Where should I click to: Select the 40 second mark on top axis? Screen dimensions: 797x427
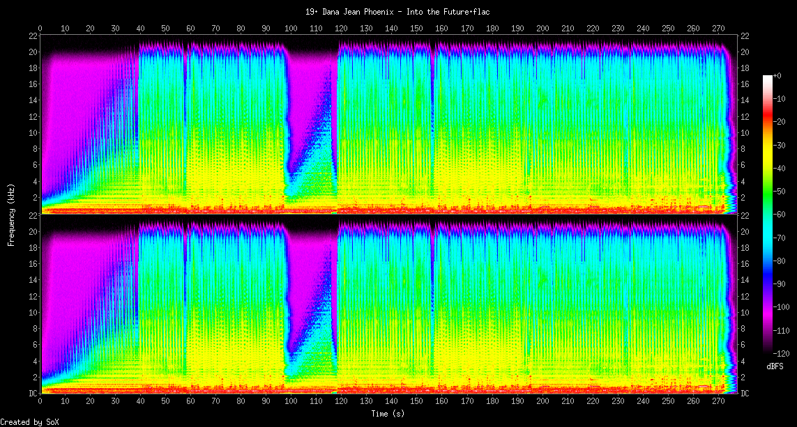tap(140, 29)
